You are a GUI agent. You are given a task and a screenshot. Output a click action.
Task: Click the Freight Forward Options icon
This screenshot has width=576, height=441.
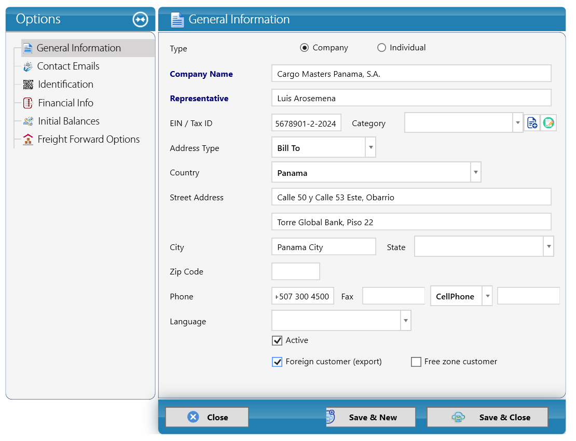pos(28,140)
